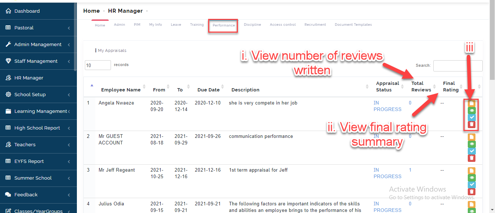Click the employee name Angela Nwaeze

coord(116,103)
